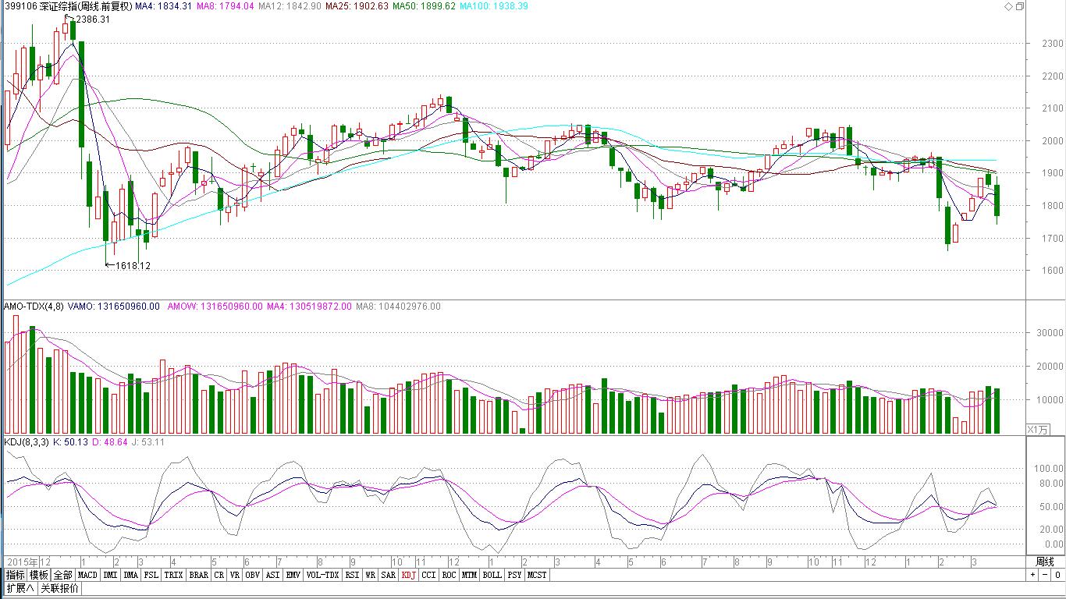This screenshot has height=599, width=1066.
Task: Click the MA12: 1842.90 legend value
Action: (290, 6)
